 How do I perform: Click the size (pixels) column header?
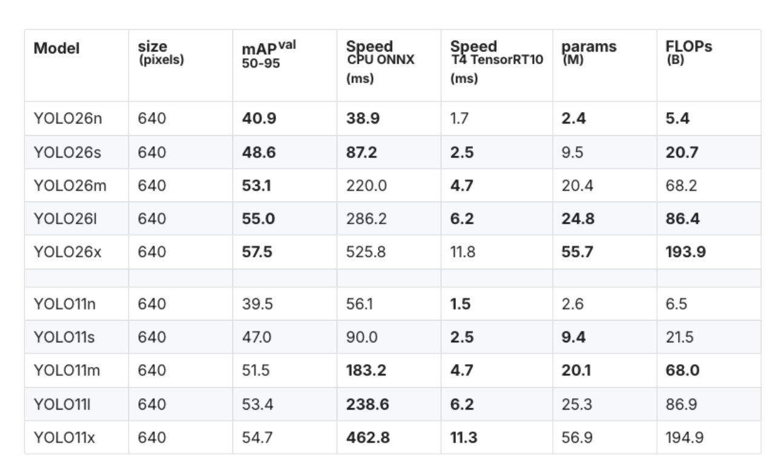(x=160, y=53)
